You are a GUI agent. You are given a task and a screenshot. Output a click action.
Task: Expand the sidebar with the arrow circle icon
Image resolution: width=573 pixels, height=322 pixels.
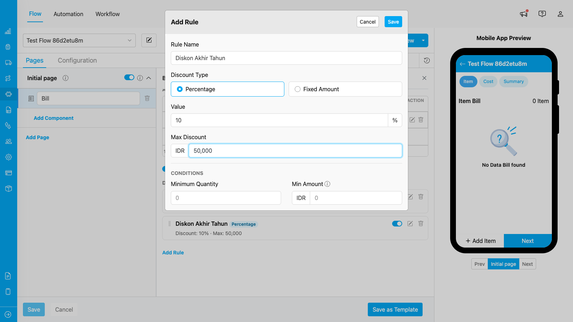pyautogui.click(x=8, y=314)
